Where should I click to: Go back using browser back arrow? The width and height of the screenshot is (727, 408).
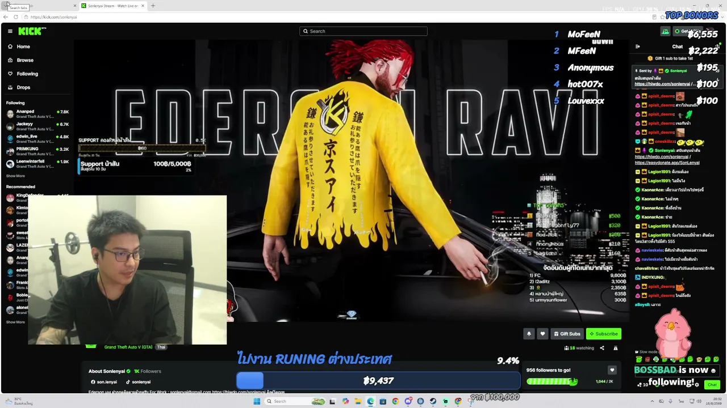(6, 17)
